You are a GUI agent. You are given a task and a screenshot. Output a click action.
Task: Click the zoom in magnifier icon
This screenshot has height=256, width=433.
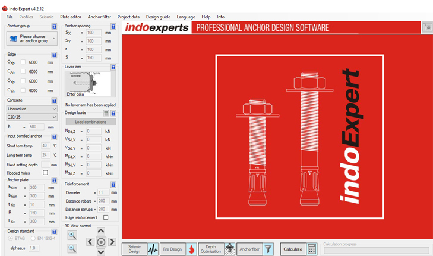(x=72, y=235)
